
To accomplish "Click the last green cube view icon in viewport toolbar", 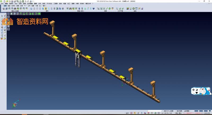I will [40, 13].
